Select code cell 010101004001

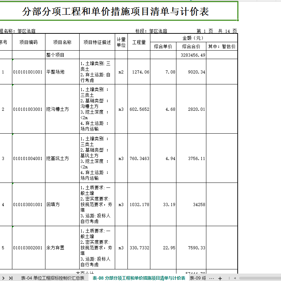click(29, 158)
